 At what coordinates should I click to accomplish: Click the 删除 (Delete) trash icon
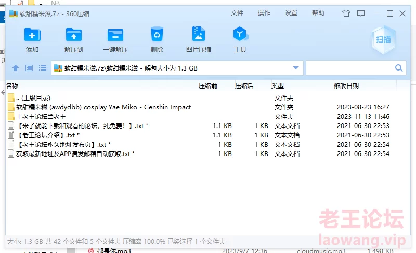pos(157,34)
